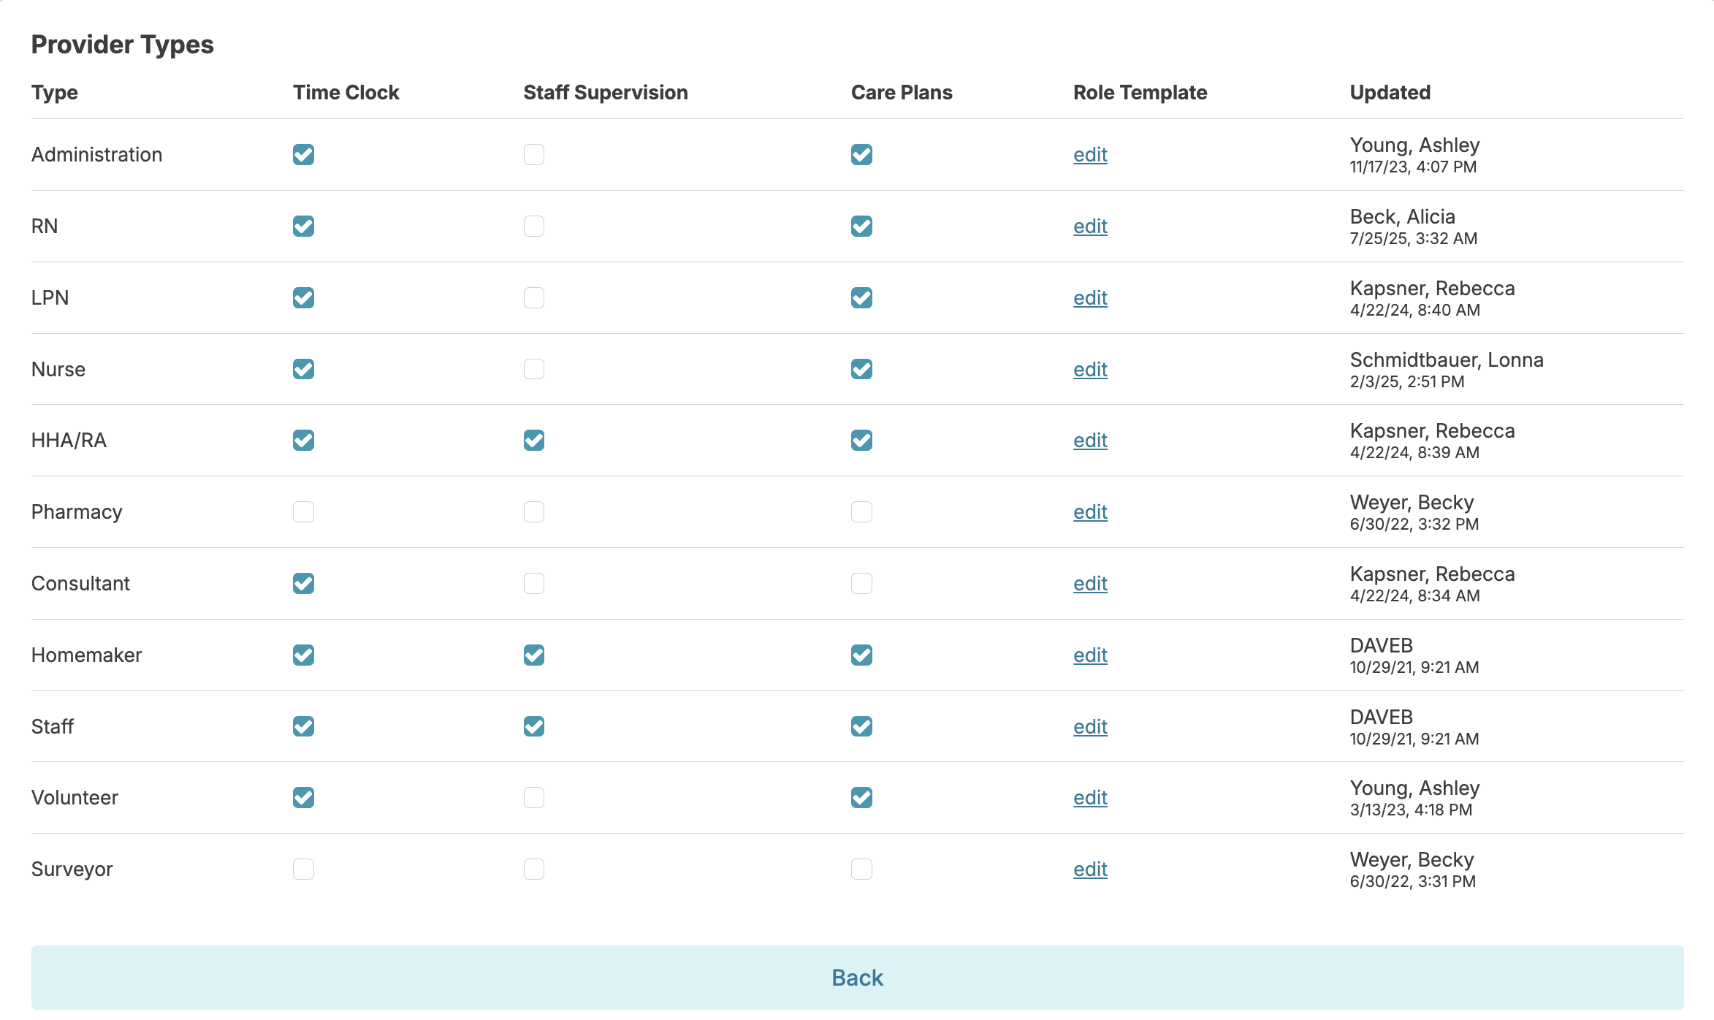Uncheck Time Clock for Volunteer
This screenshot has height=1020, width=1714.
(x=303, y=798)
